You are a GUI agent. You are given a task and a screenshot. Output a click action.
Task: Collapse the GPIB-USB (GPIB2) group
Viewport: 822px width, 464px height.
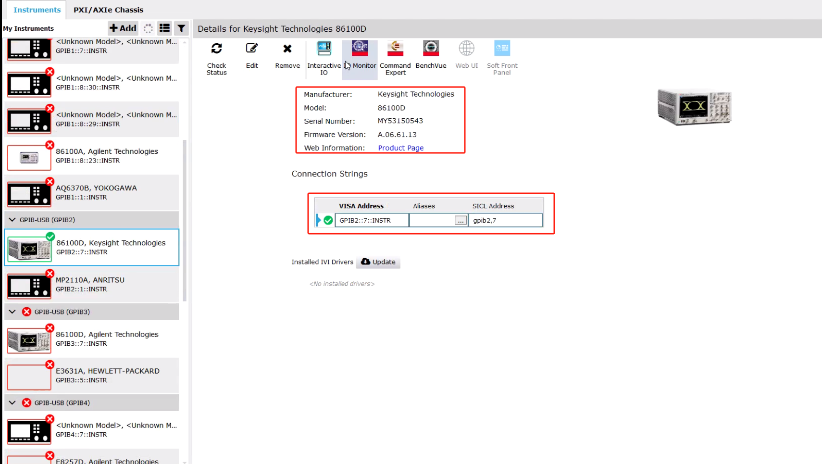coord(12,220)
